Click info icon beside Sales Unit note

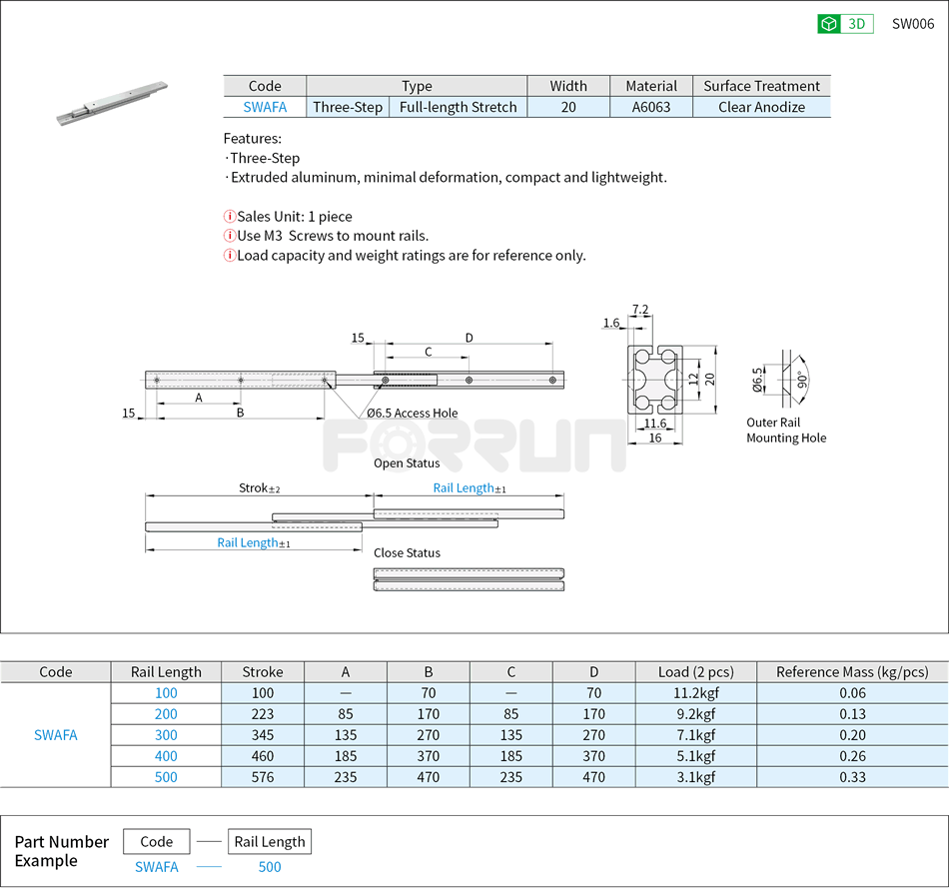coord(228,217)
